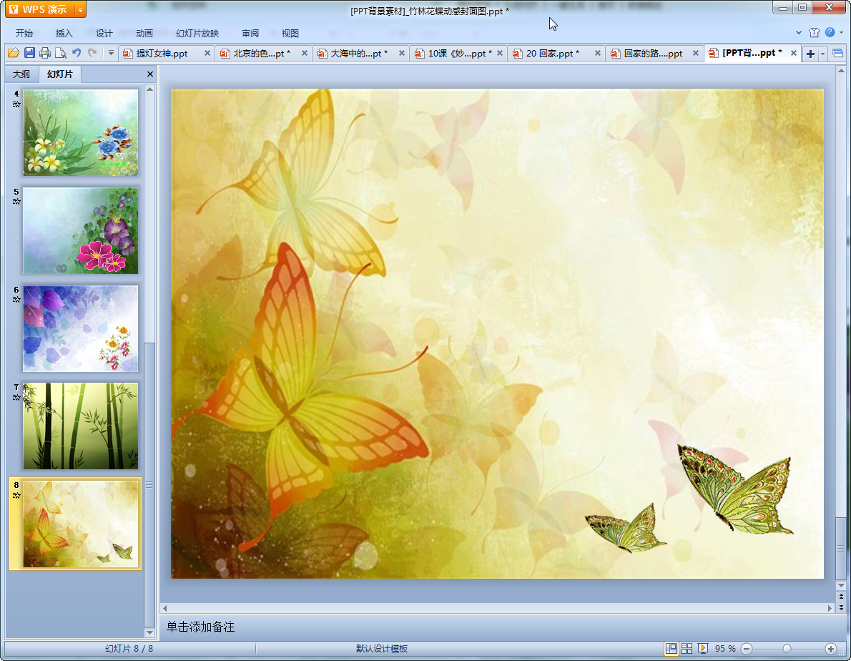Switch to the 20 回家.ppt document tab

553,53
